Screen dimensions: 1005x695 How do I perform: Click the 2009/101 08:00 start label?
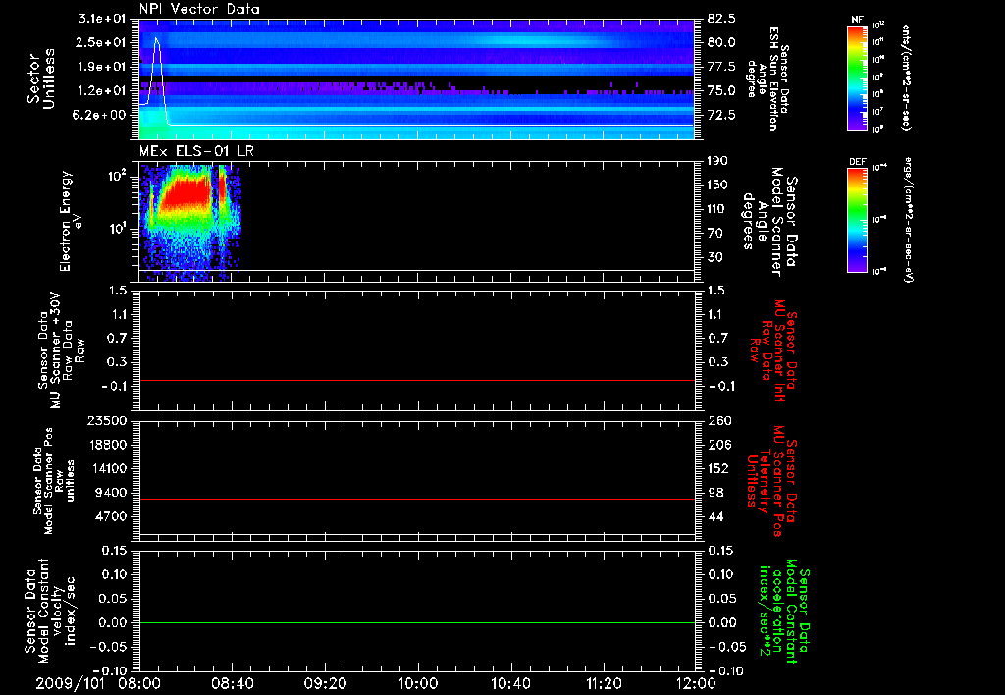click(99, 683)
